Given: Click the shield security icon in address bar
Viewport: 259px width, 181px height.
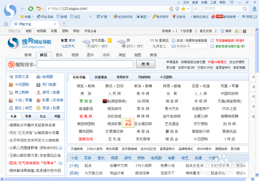Looking at the screenshot, I should (177, 9).
